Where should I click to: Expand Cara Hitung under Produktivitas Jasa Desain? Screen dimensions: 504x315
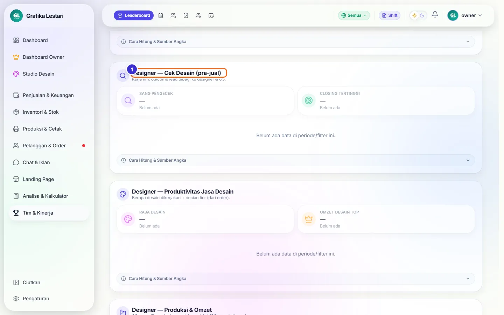pos(296,279)
